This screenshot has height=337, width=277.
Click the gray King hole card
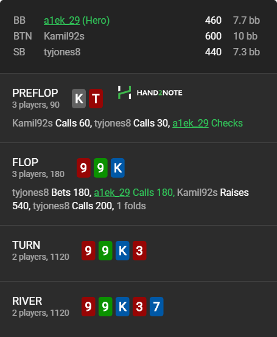(x=79, y=99)
